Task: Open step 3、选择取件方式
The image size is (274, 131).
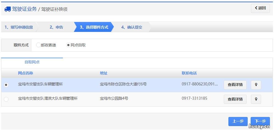Action: [94, 27]
